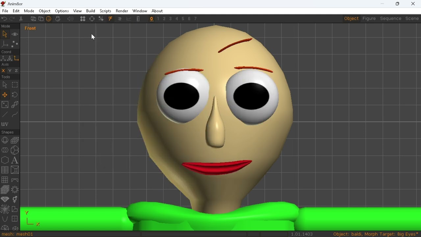Pick the uniform Scale cubes tool
421x237 pixels.
point(15,105)
